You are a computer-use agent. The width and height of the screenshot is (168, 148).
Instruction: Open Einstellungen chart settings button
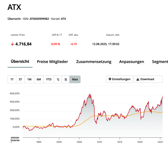click(x=119, y=79)
